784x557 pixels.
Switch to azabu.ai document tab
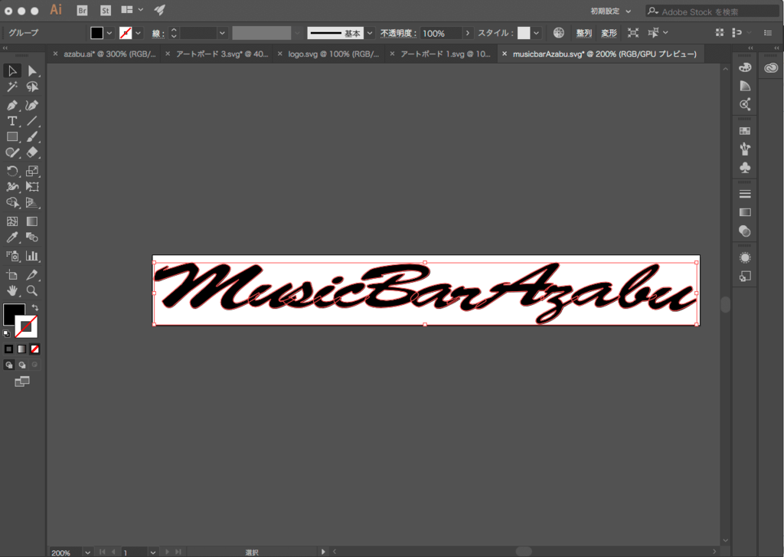pos(109,54)
